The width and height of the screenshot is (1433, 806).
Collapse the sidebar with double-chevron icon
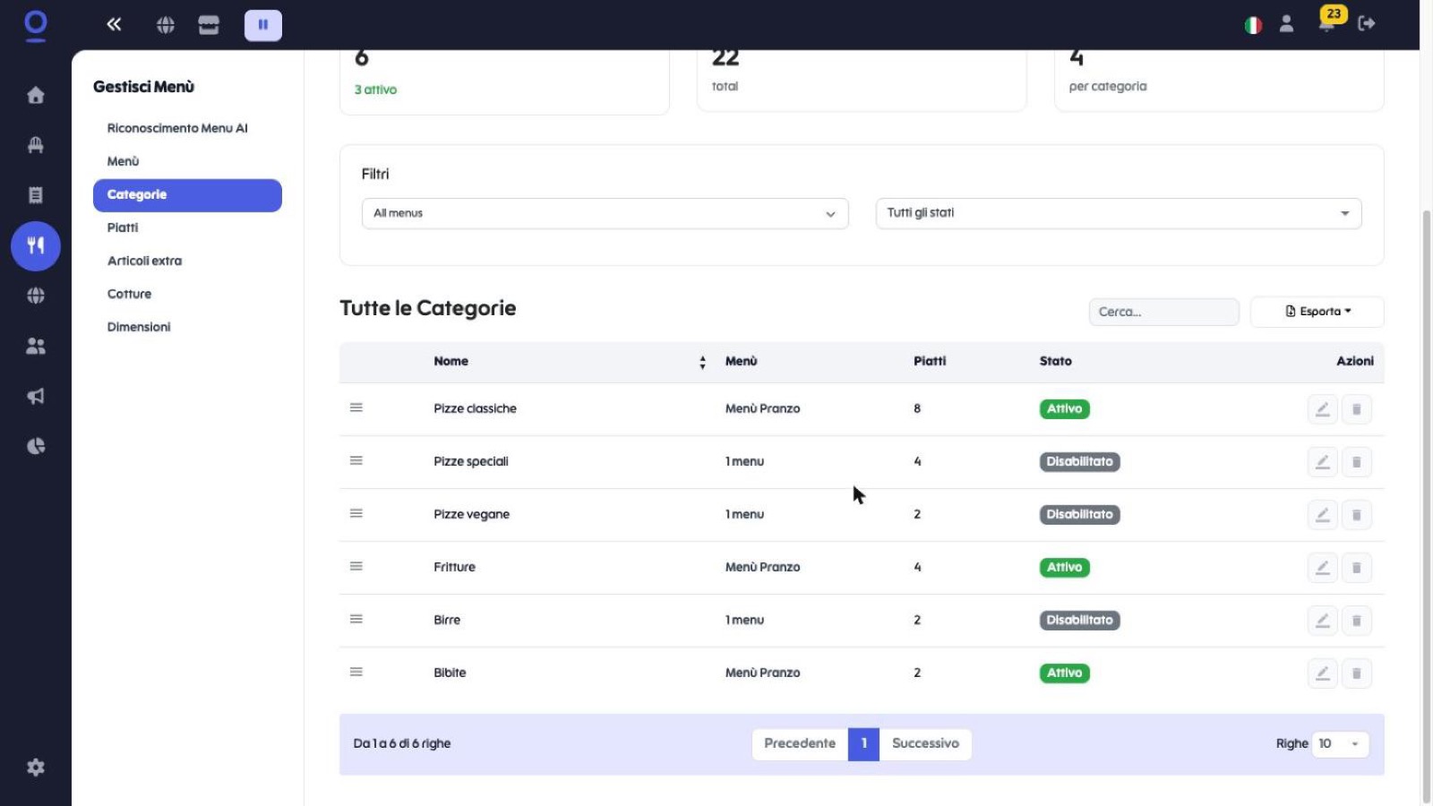point(114,24)
